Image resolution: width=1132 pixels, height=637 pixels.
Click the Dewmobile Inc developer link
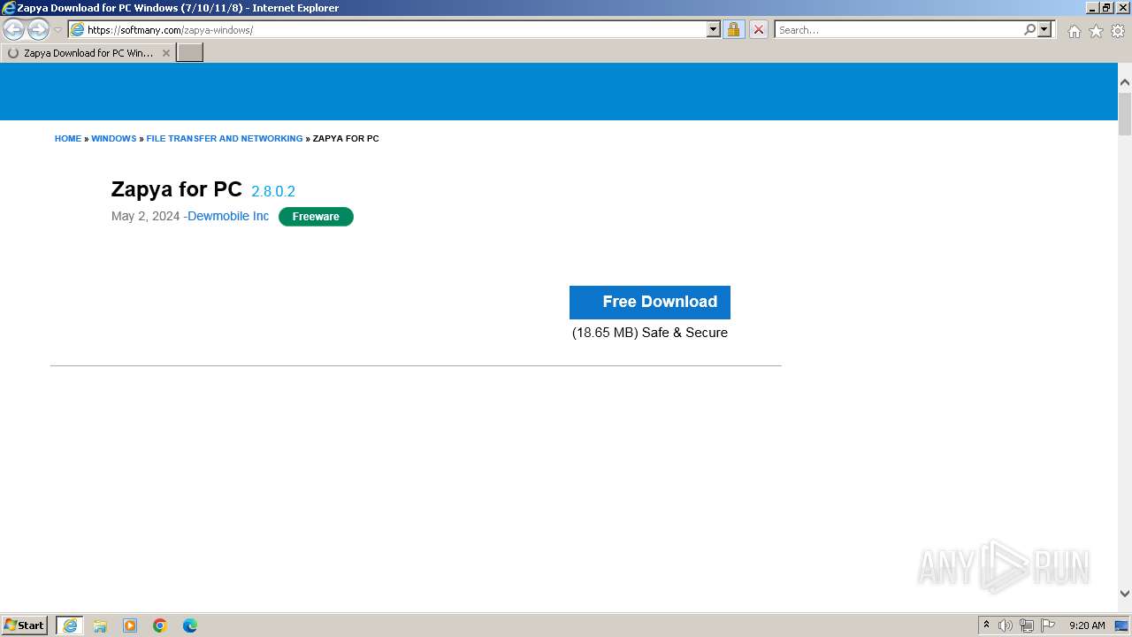pos(228,217)
